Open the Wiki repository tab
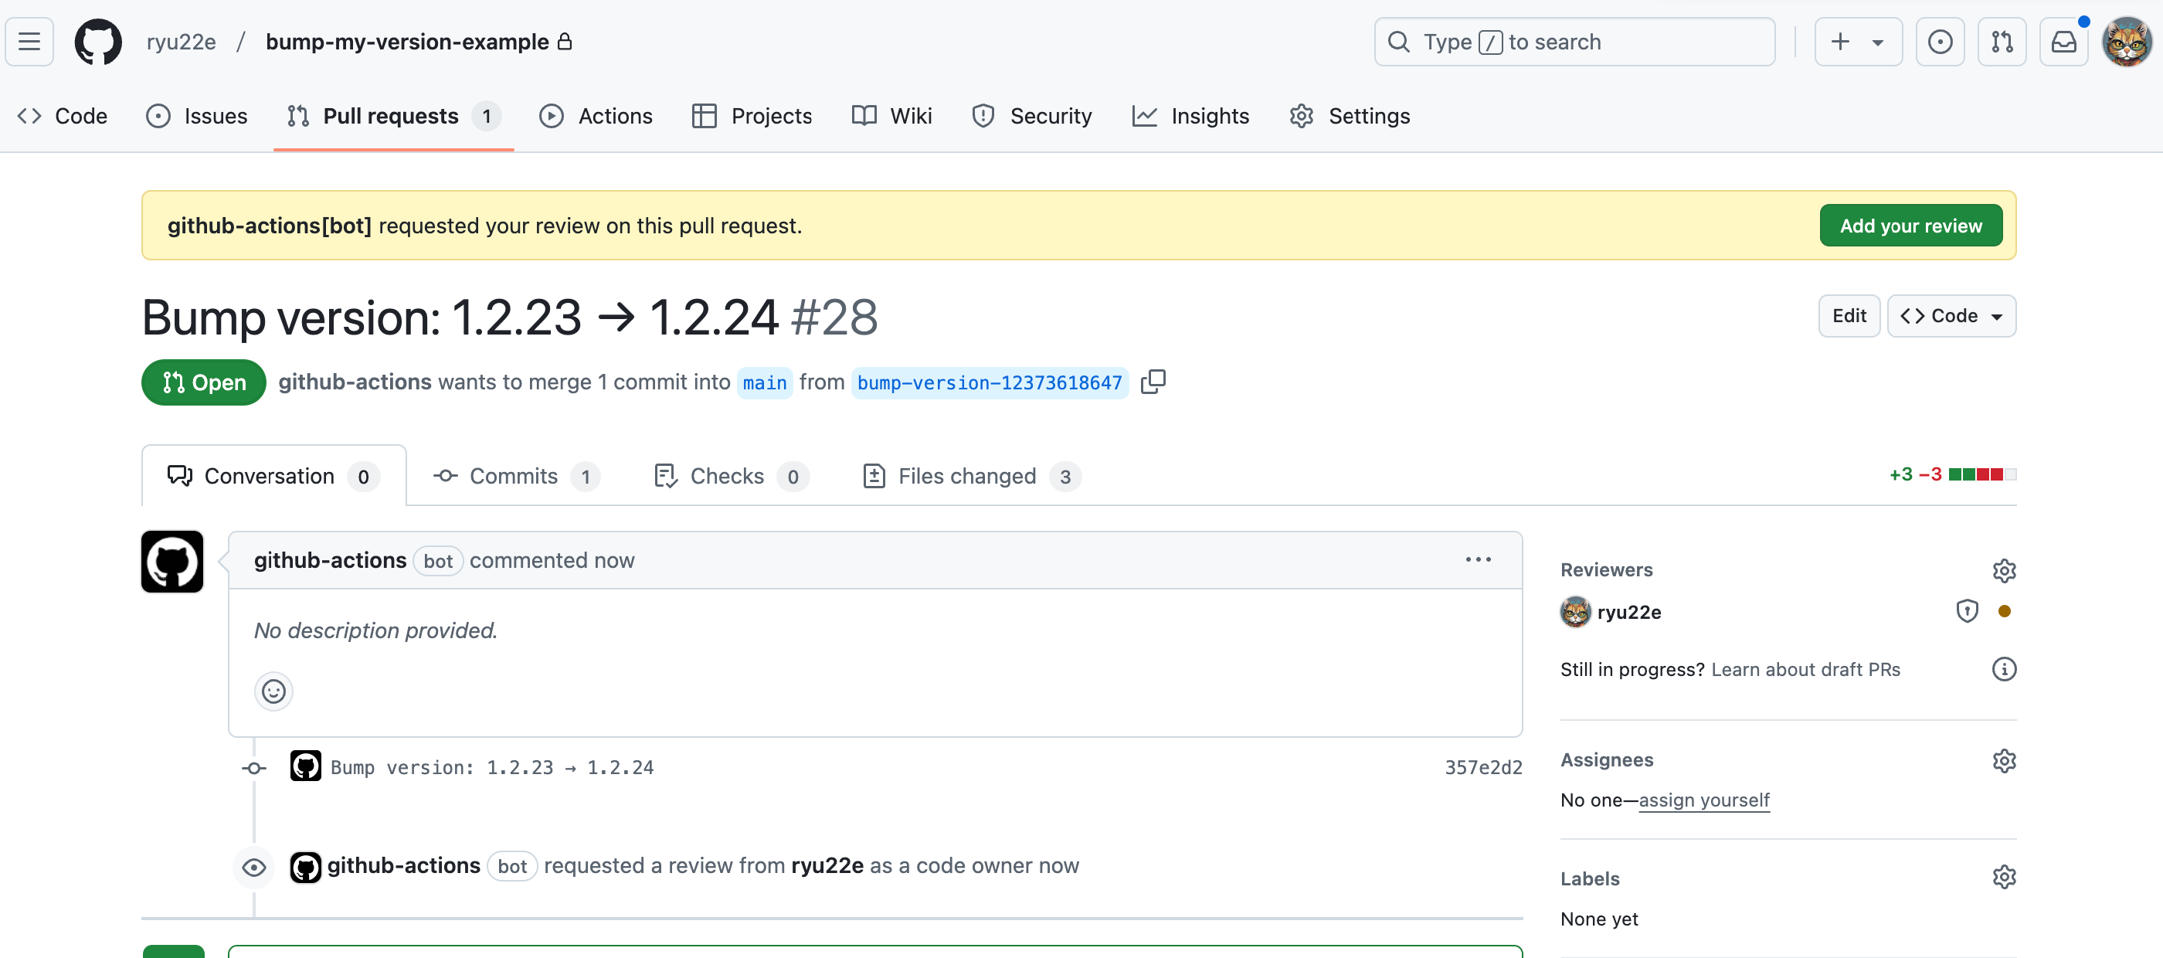 click(891, 116)
